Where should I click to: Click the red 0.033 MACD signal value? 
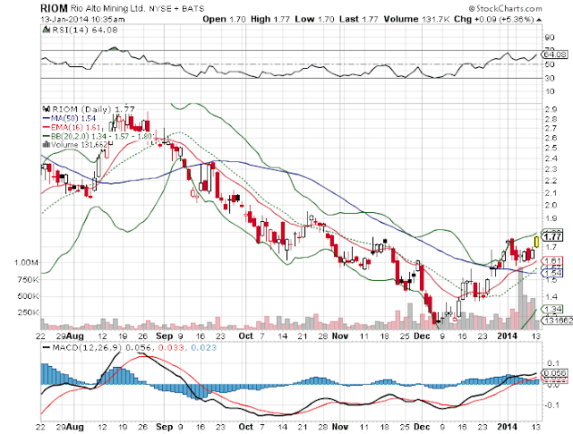tap(171, 347)
